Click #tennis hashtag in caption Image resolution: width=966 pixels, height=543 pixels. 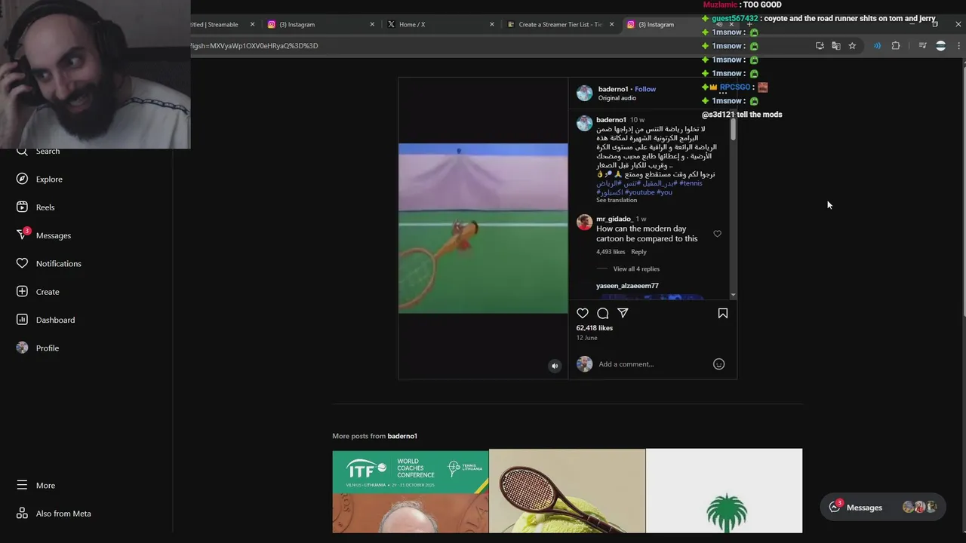pos(691,183)
